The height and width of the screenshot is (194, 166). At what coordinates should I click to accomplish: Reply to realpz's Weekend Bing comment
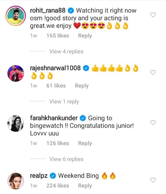pyautogui.click(x=85, y=186)
